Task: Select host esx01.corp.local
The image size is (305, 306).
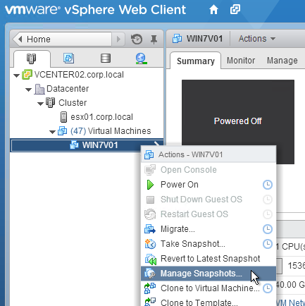Action: point(101,117)
